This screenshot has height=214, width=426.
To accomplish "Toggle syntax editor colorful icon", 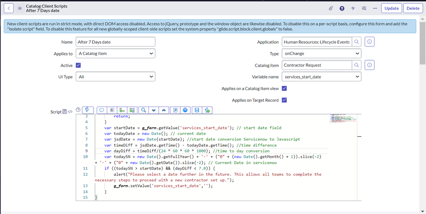I will tap(88, 110).
